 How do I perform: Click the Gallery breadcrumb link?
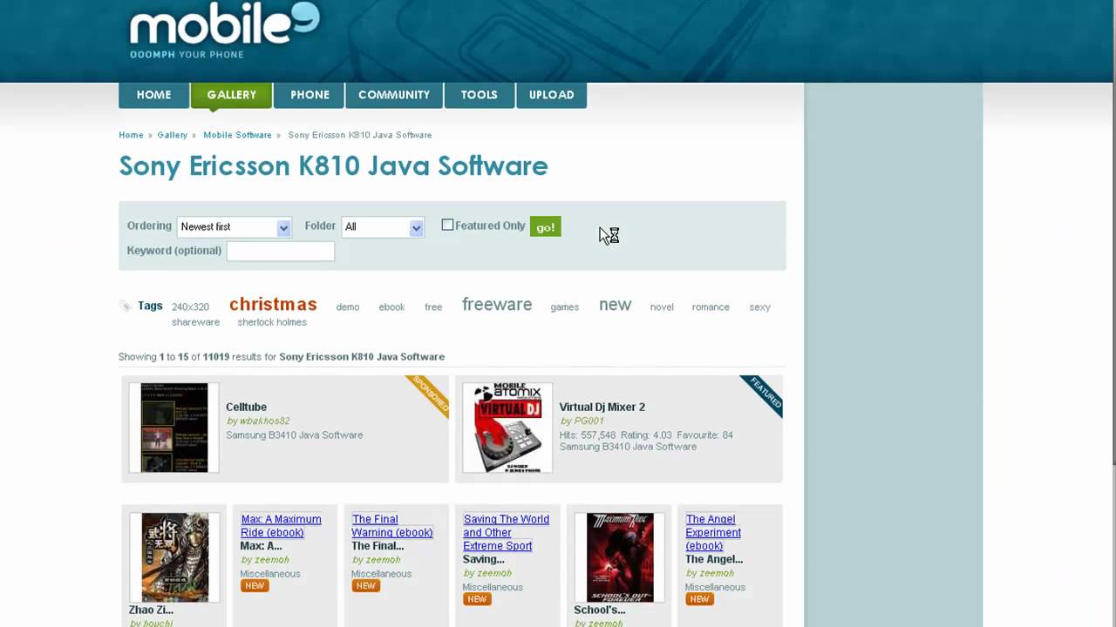click(x=172, y=135)
